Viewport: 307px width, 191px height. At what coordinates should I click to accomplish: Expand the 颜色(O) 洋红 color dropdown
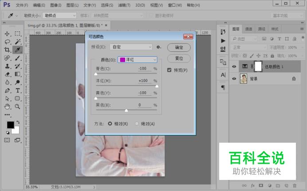[x=137, y=59]
